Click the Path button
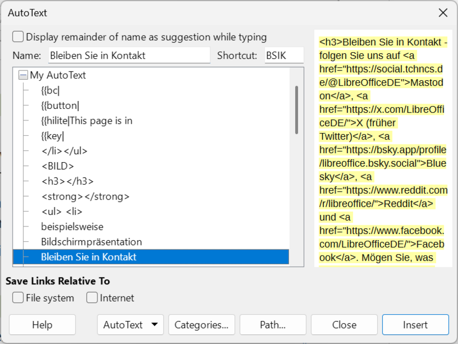This screenshot has width=458, height=344. click(273, 325)
